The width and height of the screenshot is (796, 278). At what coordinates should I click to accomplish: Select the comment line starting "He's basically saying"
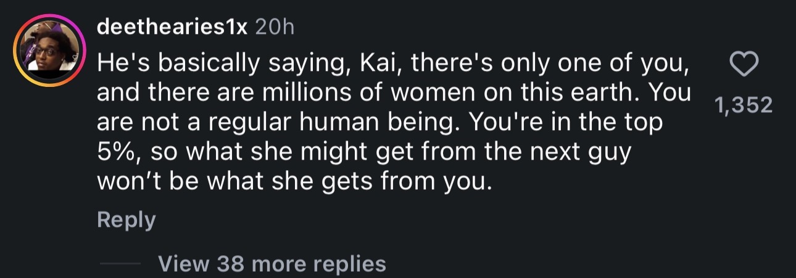coord(392,63)
